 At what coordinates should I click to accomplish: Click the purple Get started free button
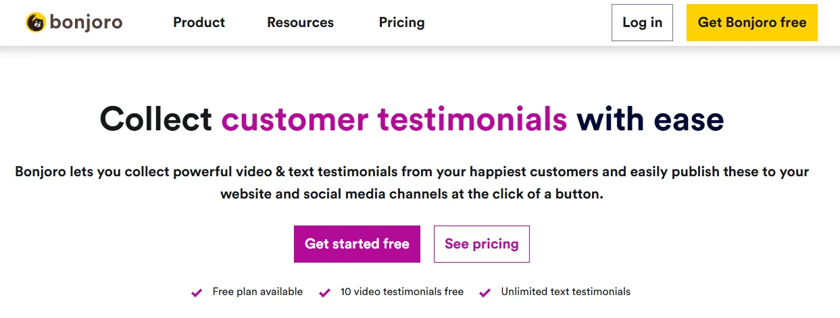[357, 244]
